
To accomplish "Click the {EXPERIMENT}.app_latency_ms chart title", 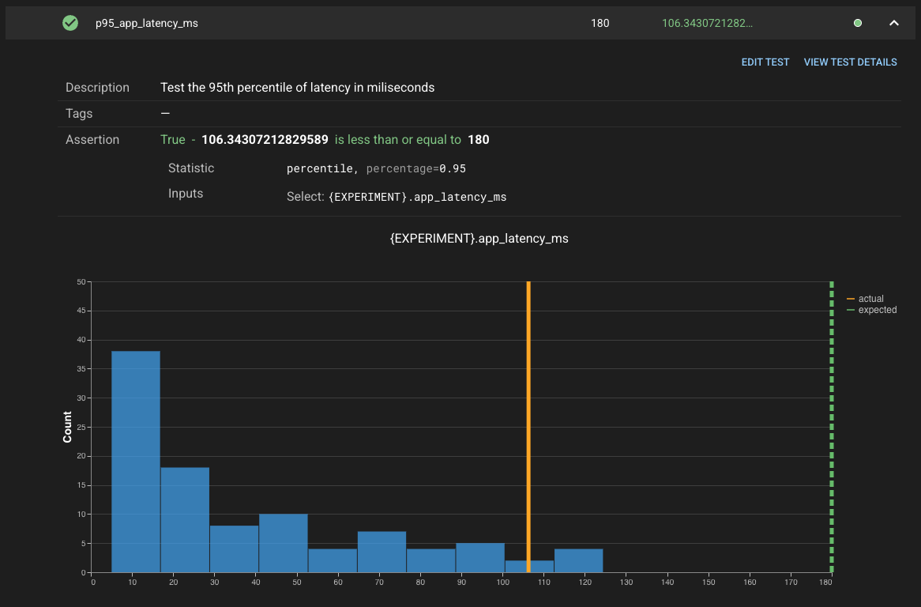I will point(479,238).
